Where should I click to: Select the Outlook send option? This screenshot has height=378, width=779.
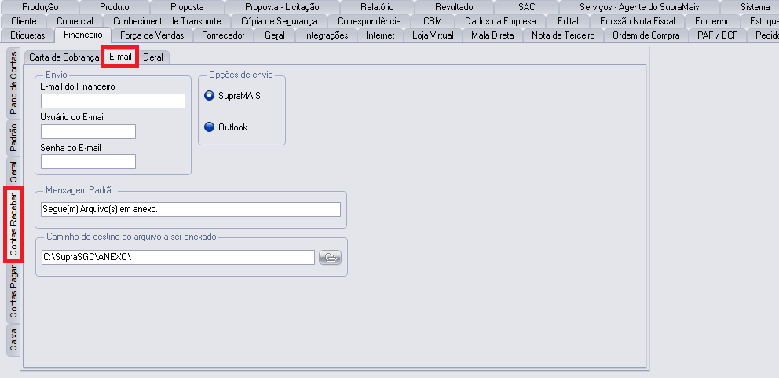click(210, 127)
